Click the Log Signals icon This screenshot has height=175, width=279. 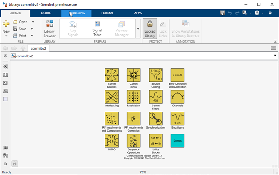pyautogui.click(x=73, y=24)
